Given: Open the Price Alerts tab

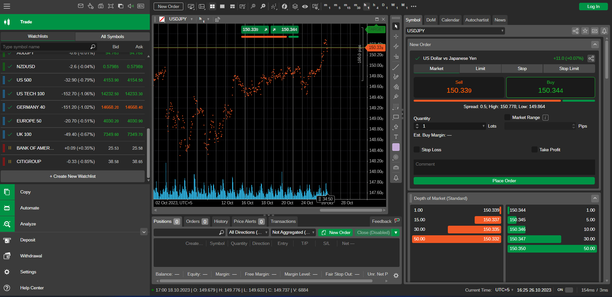Looking at the screenshot, I should (x=245, y=221).
